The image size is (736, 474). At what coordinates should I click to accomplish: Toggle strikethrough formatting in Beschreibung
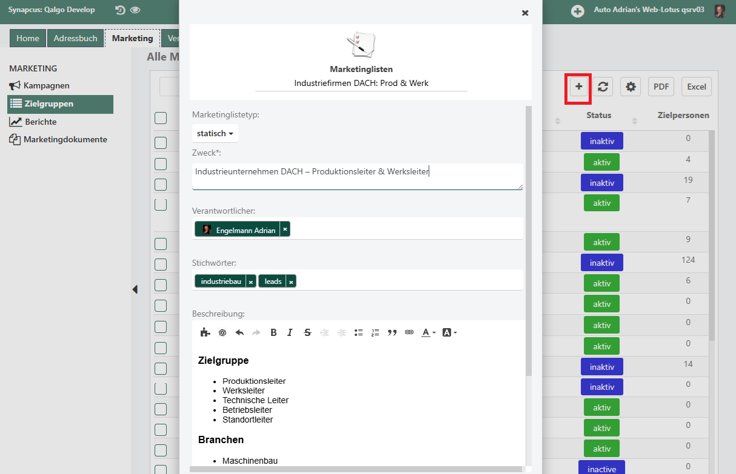[x=307, y=332]
